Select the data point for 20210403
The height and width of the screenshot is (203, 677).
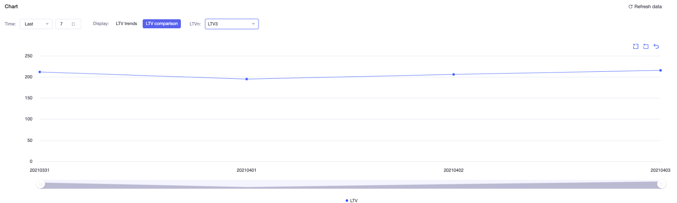click(x=661, y=71)
